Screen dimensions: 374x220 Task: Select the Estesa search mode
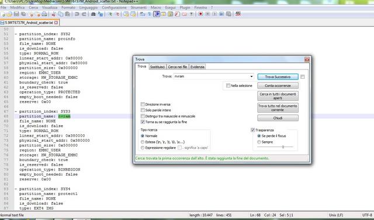coord(143,142)
